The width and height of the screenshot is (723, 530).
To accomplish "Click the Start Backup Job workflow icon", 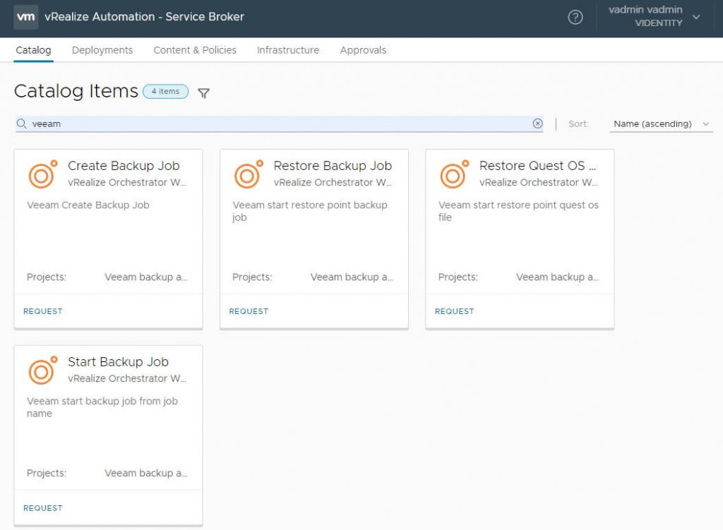I will point(43,371).
